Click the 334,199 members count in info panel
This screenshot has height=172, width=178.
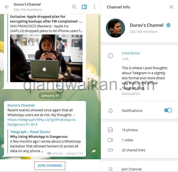click(144, 32)
